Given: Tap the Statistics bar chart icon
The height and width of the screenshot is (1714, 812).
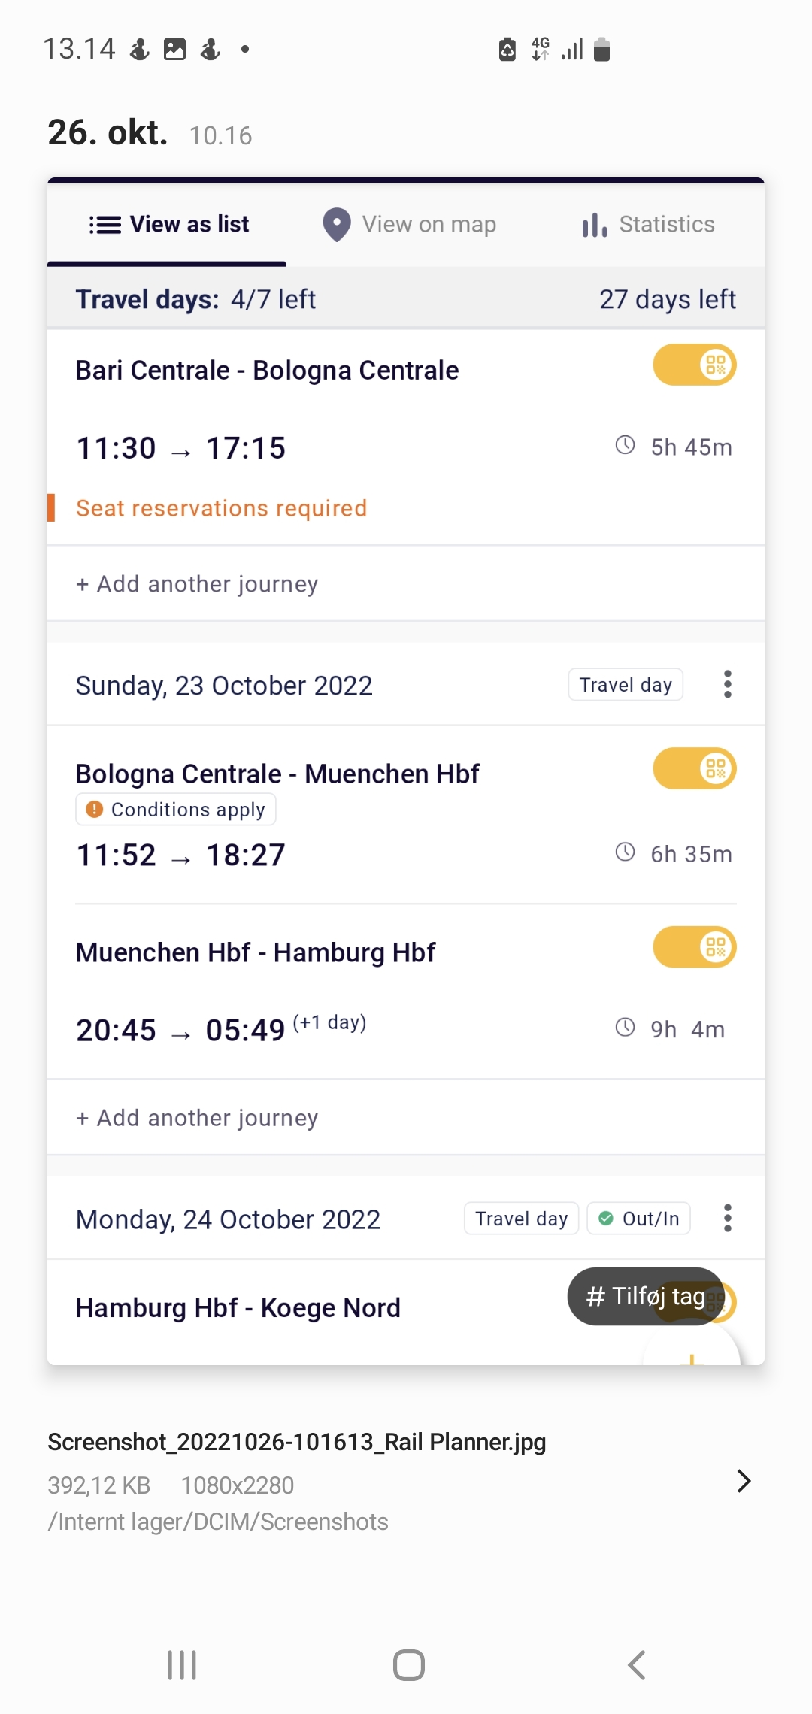Looking at the screenshot, I should [x=594, y=225].
